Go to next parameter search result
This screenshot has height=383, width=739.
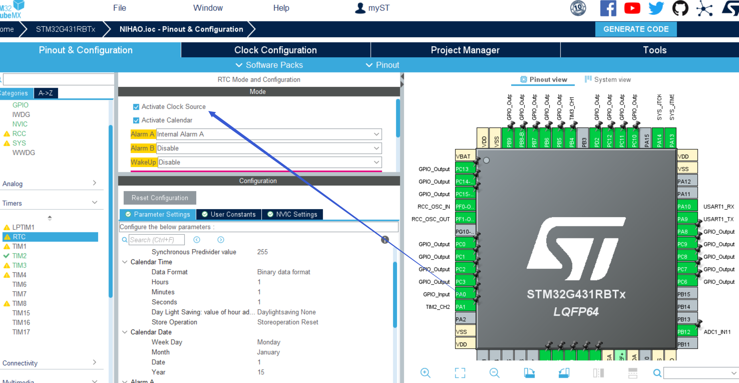coord(221,240)
